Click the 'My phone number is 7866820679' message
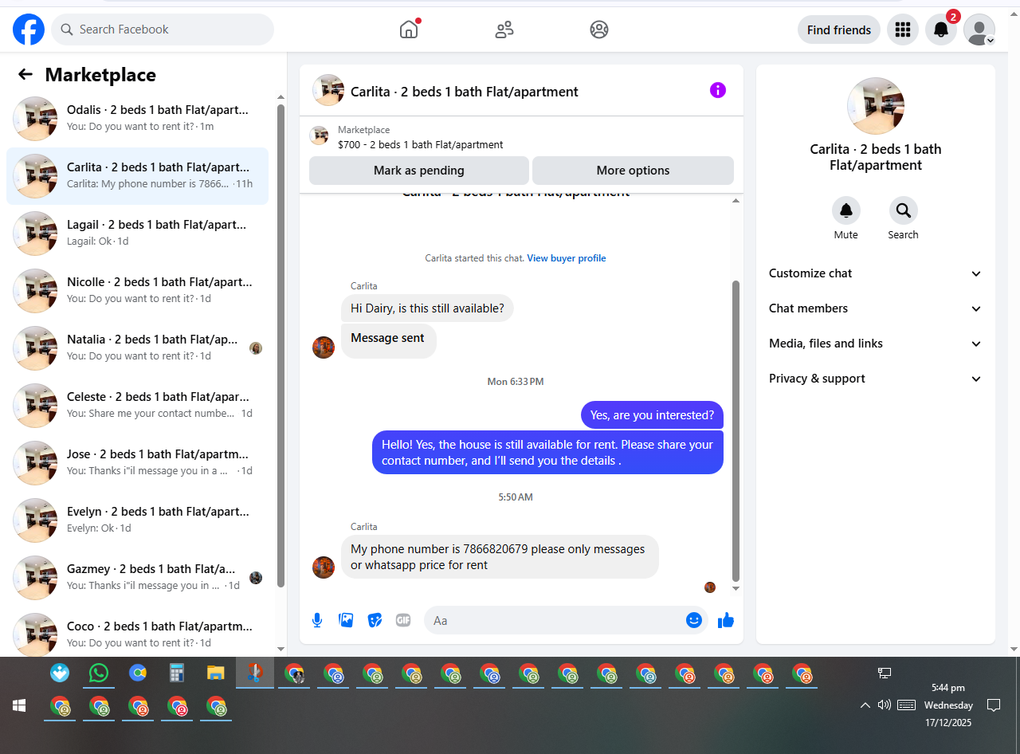Viewport: 1020px width, 754px height. click(500, 556)
